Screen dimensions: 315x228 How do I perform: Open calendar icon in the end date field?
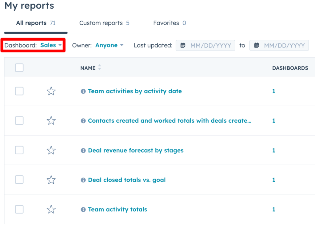(x=257, y=45)
